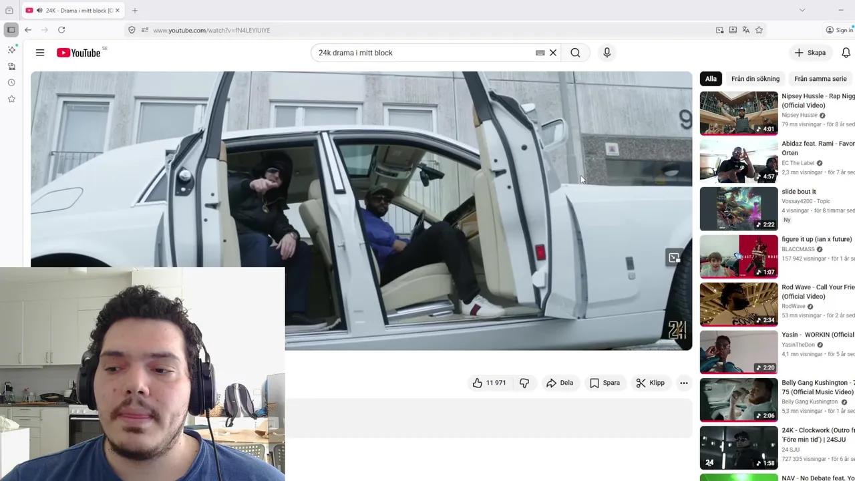Share the video via Dela
This screenshot has width=855, height=481.
pyautogui.click(x=560, y=383)
